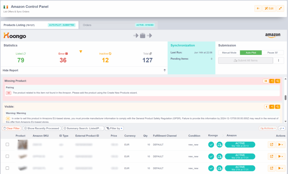The width and height of the screenshot is (288, 174).
Task: Open the three-dot menu beside Submit All Items
Action: coord(278,60)
